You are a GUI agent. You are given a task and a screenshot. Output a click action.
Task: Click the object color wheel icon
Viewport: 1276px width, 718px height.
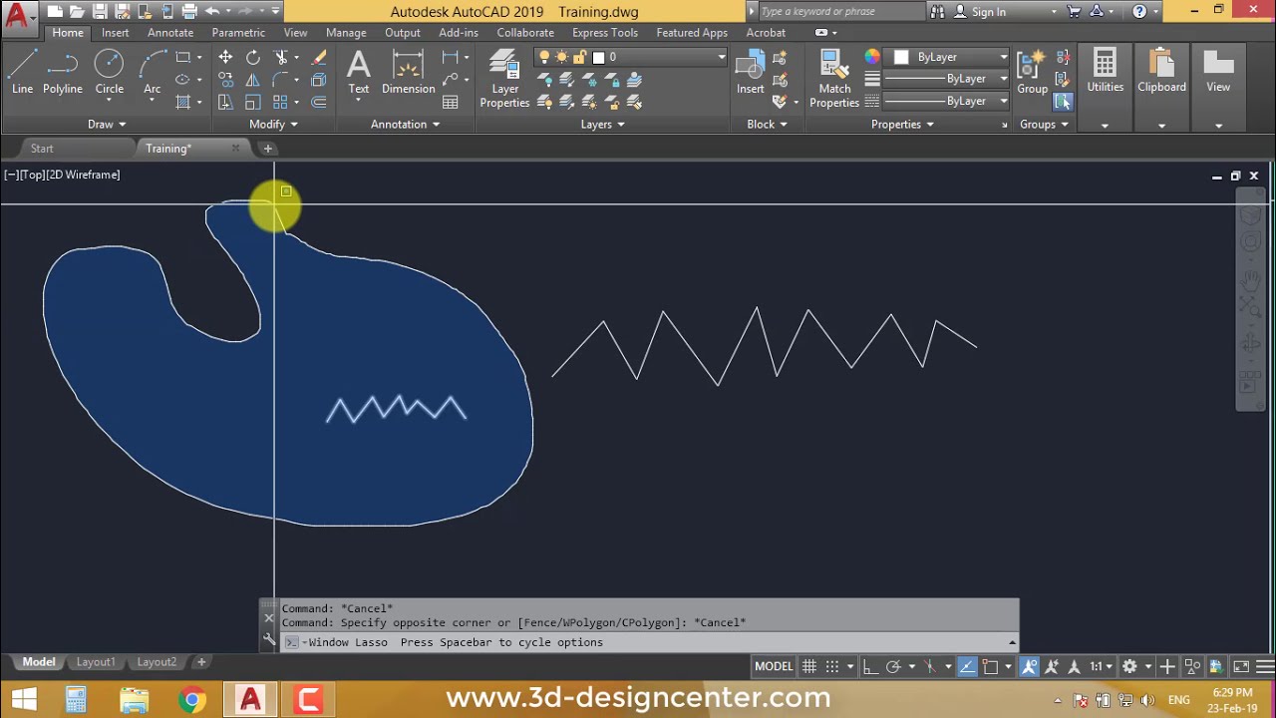click(872, 58)
